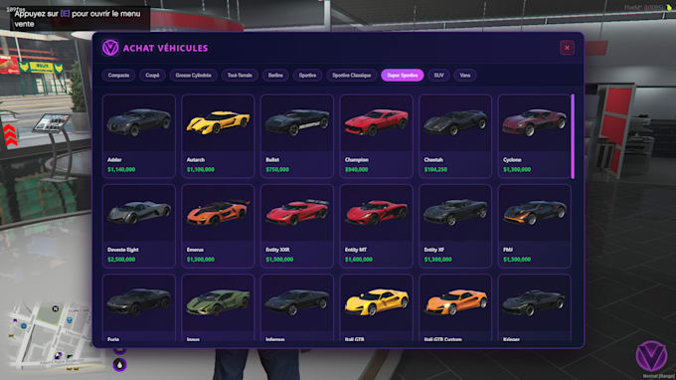676x380 pixels.
Task: Select the Infernus vehicle image
Action: pyautogui.click(x=297, y=302)
